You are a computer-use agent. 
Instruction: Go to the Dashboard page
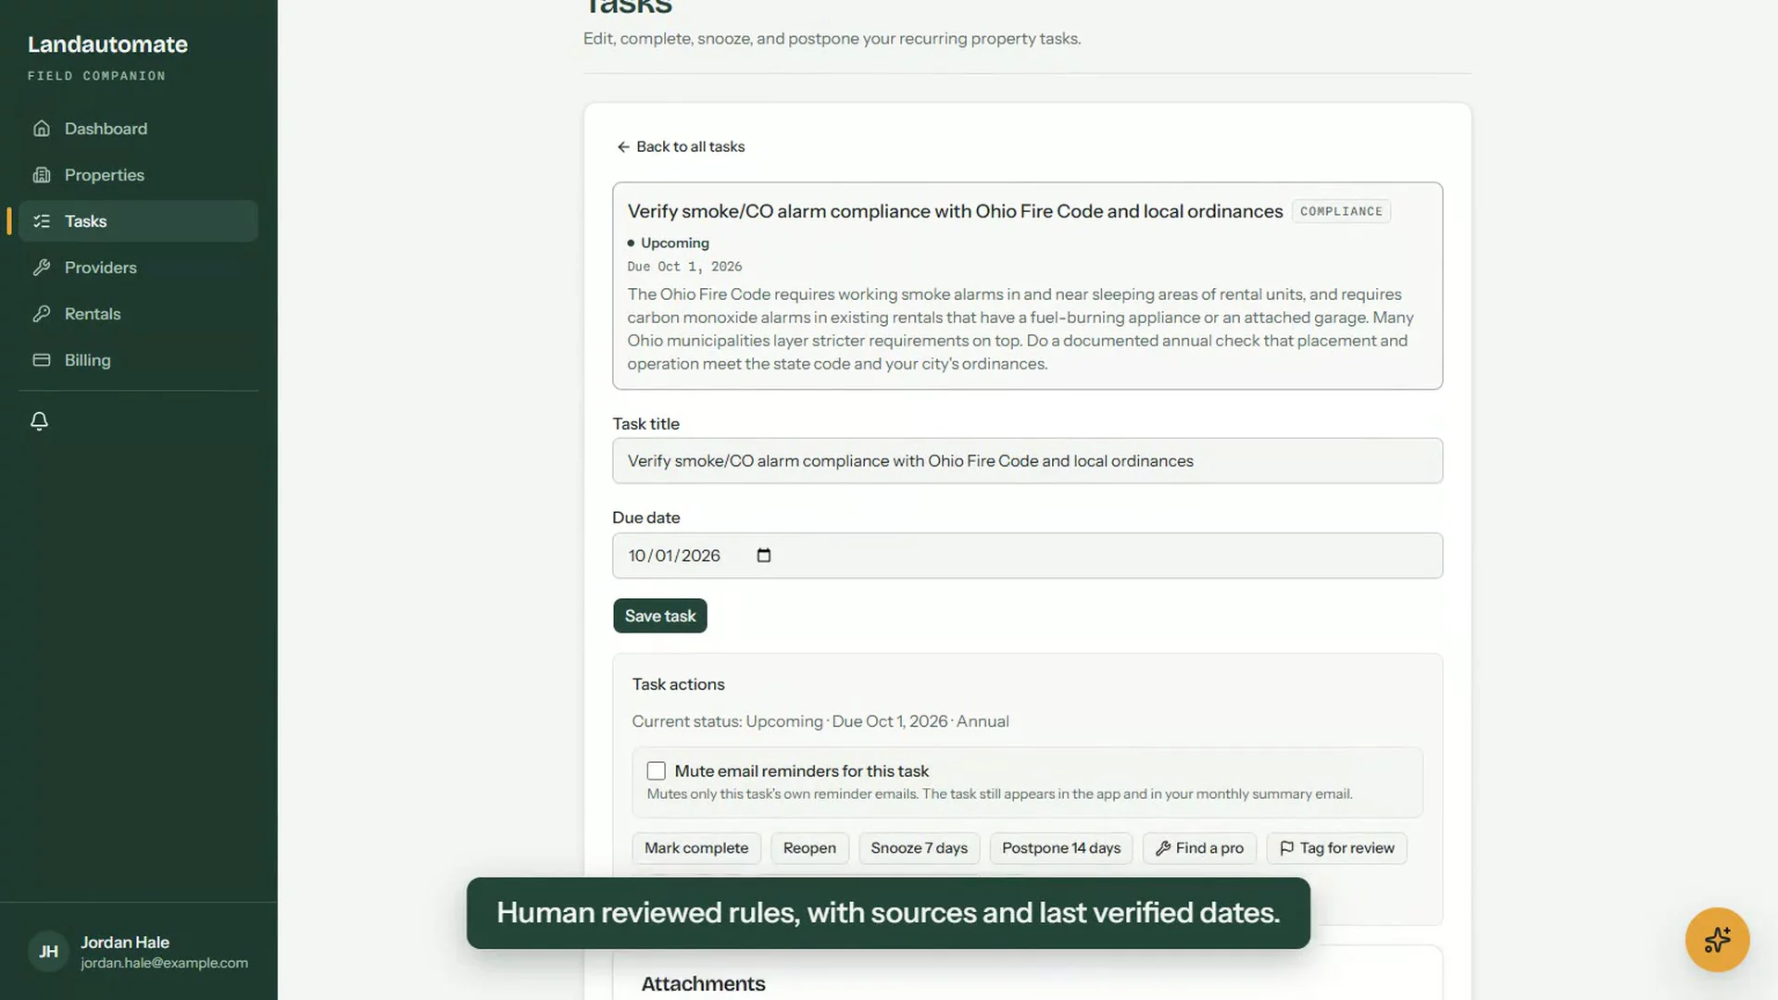[138, 129]
